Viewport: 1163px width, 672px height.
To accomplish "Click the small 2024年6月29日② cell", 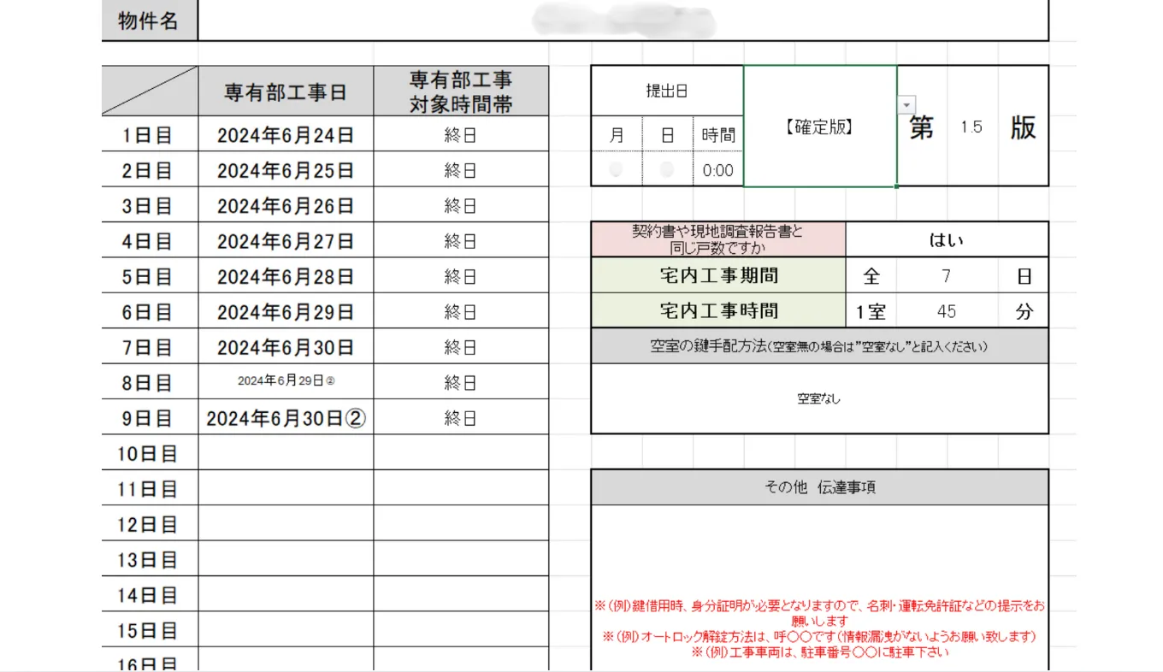I will 286,381.
